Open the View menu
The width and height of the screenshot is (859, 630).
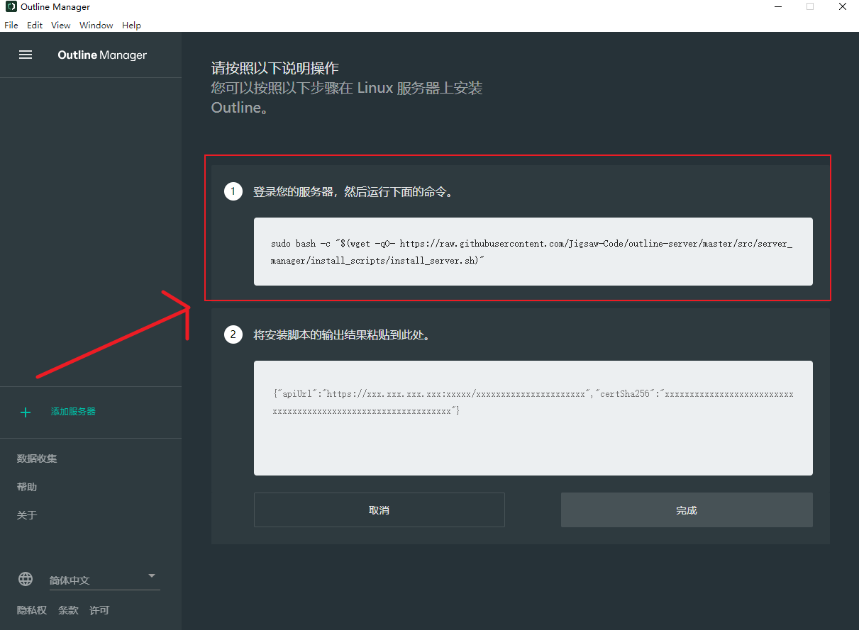click(61, 25)
